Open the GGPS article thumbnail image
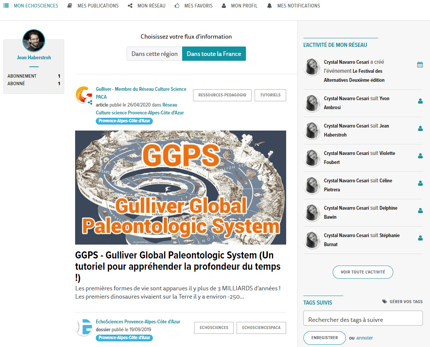 pyautogui.click(x=180, y=188)
